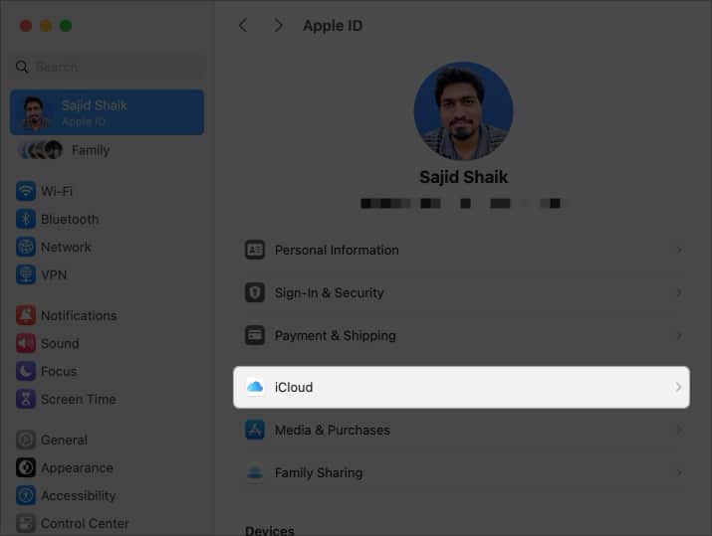The width and height of the screenshot is (712, 536).
Task: Click the Apple ID window title
Action: click(333, 26)
